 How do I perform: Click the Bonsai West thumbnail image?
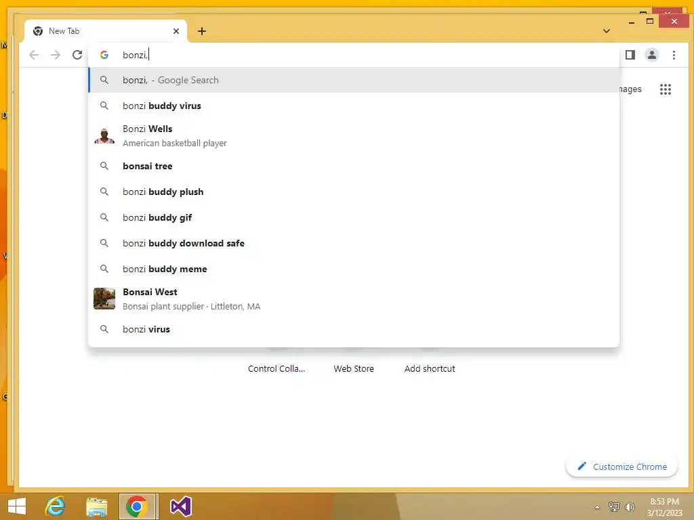coord(104,299)
